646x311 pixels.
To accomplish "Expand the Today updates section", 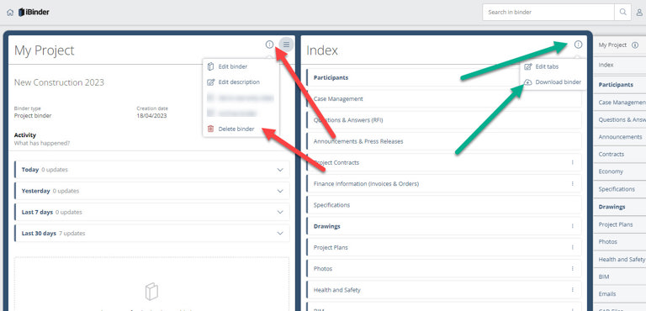I will 152,170.
